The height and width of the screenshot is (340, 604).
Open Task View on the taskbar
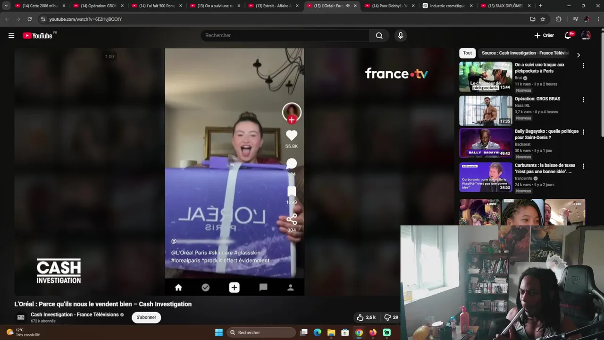tap(304, 332)
